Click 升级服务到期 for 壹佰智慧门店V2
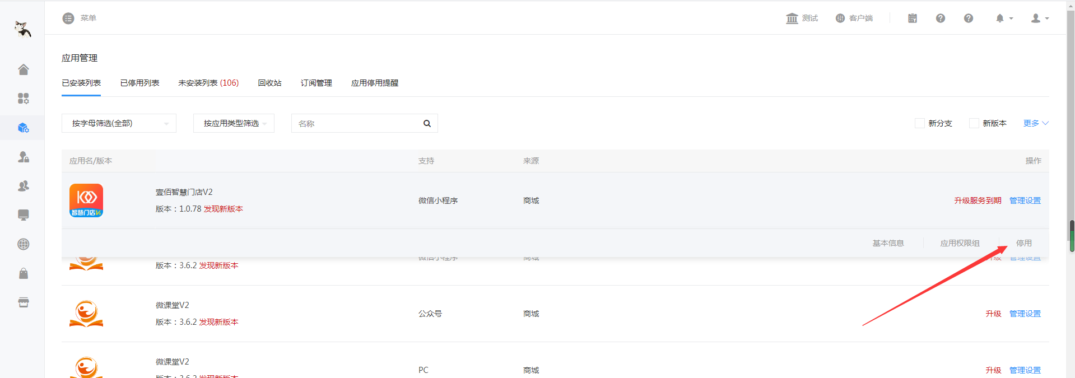This screenshot has height=378, width=1075. [x=978, y=200]
